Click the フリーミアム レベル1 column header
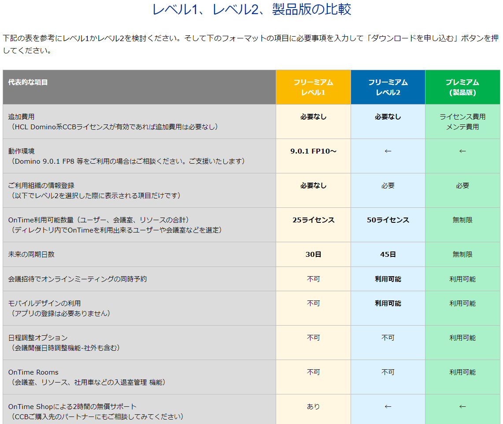Image resolution: width=503 pixels, height=424 pixels. click(x=313, y=87)
